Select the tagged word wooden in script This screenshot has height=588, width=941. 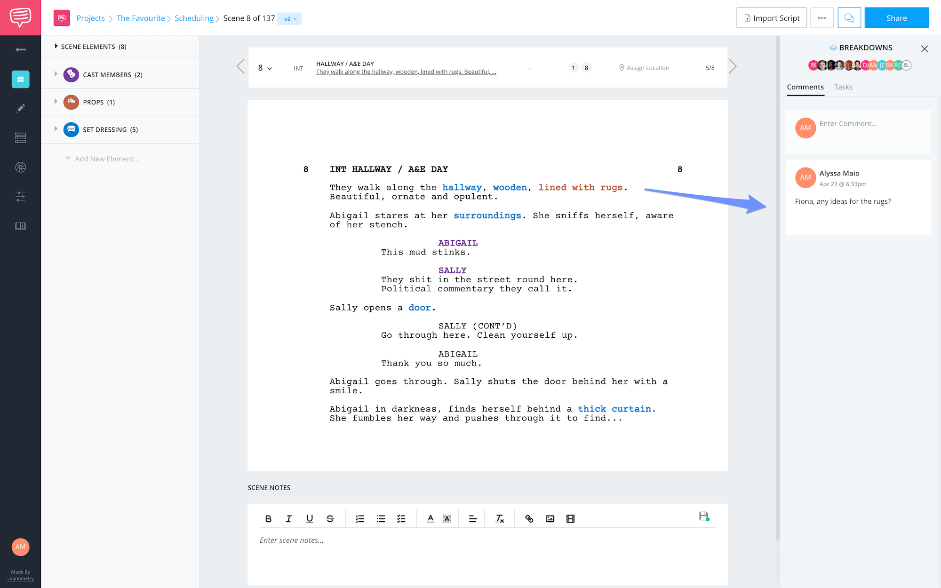click(510, 187)
